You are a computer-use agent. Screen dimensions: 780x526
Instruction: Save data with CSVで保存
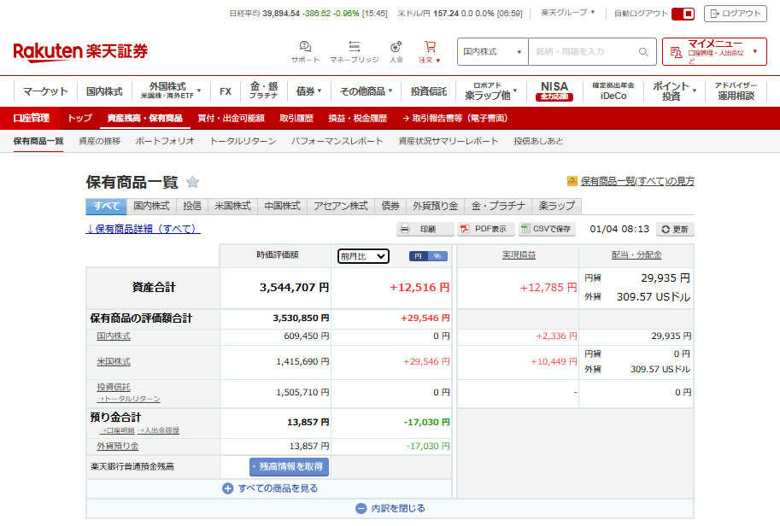(546, 230)
